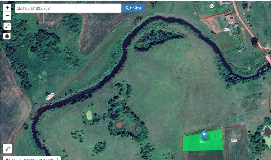Select parcel labeled 730

coord(234,140)
